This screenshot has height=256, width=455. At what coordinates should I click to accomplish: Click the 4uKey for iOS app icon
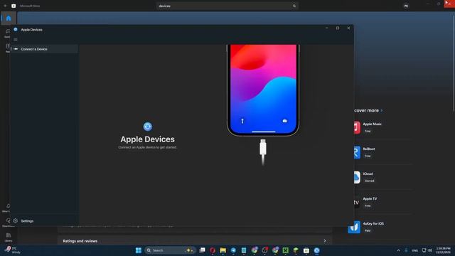coord(354,227)
